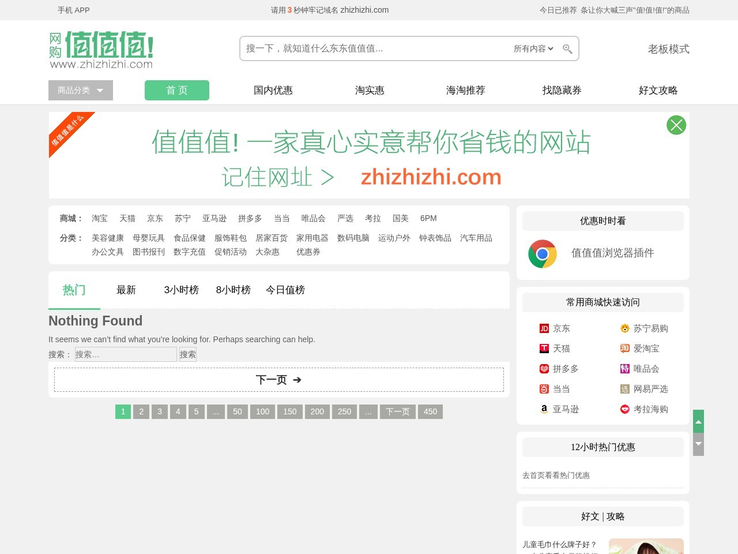738x554 pixels.
Task: Click the green scroll-to-top arrow
Action: (698, 421)
